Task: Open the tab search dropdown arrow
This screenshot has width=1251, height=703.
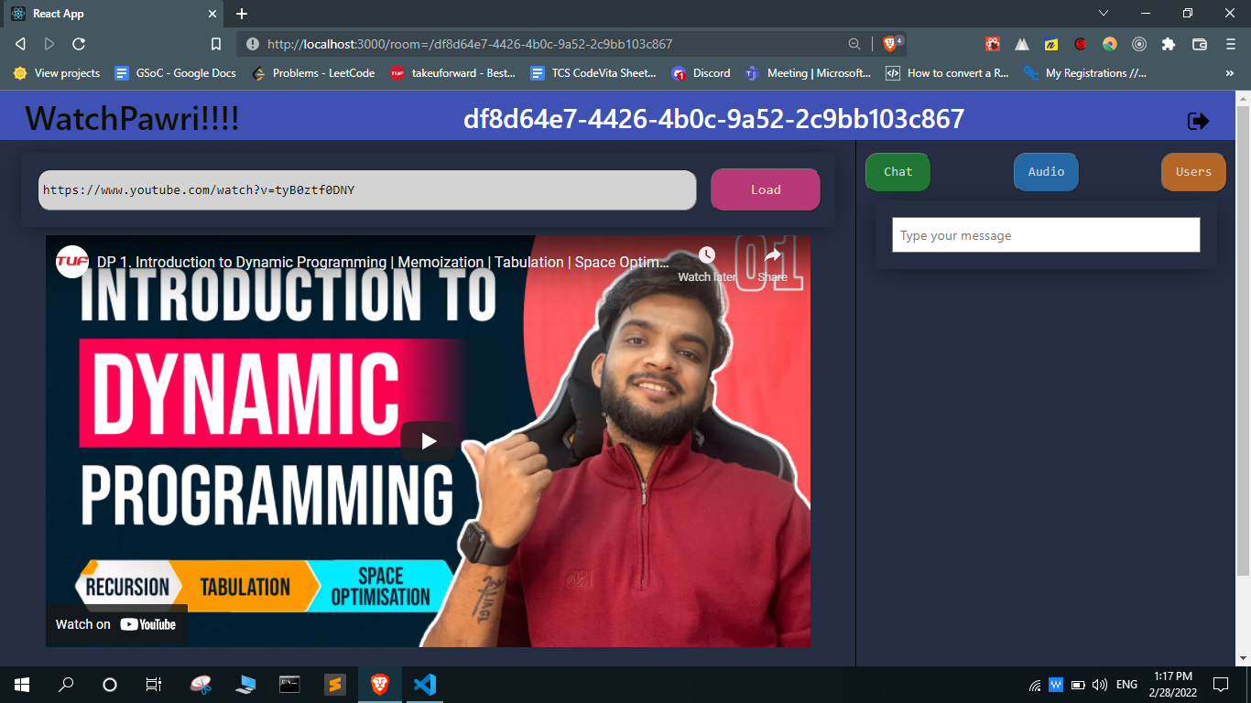Action: pos(1103,14)
